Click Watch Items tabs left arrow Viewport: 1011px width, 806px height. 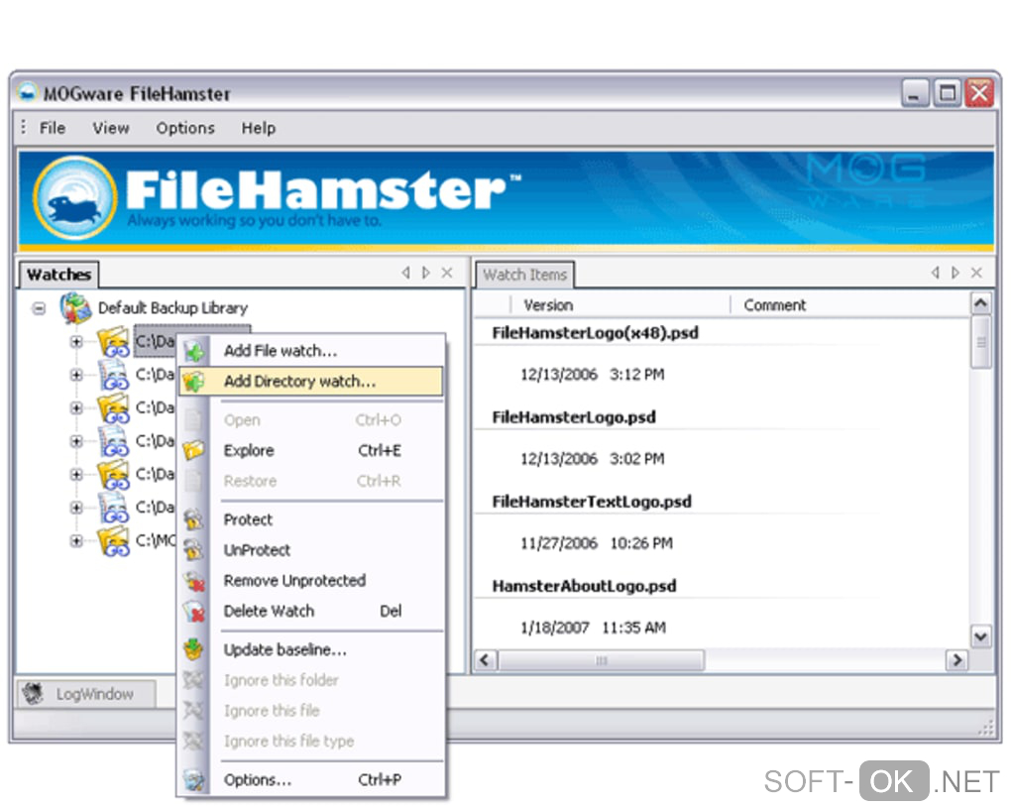[936, 273]
